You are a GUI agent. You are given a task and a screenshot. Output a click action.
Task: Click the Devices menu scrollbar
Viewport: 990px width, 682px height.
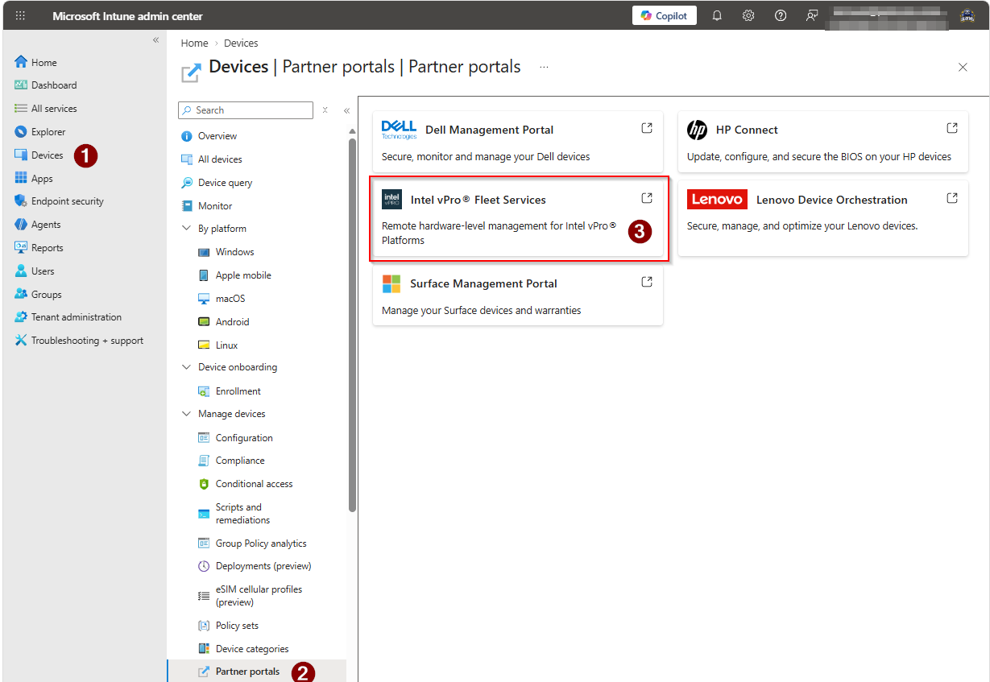[x=352, y=324]
